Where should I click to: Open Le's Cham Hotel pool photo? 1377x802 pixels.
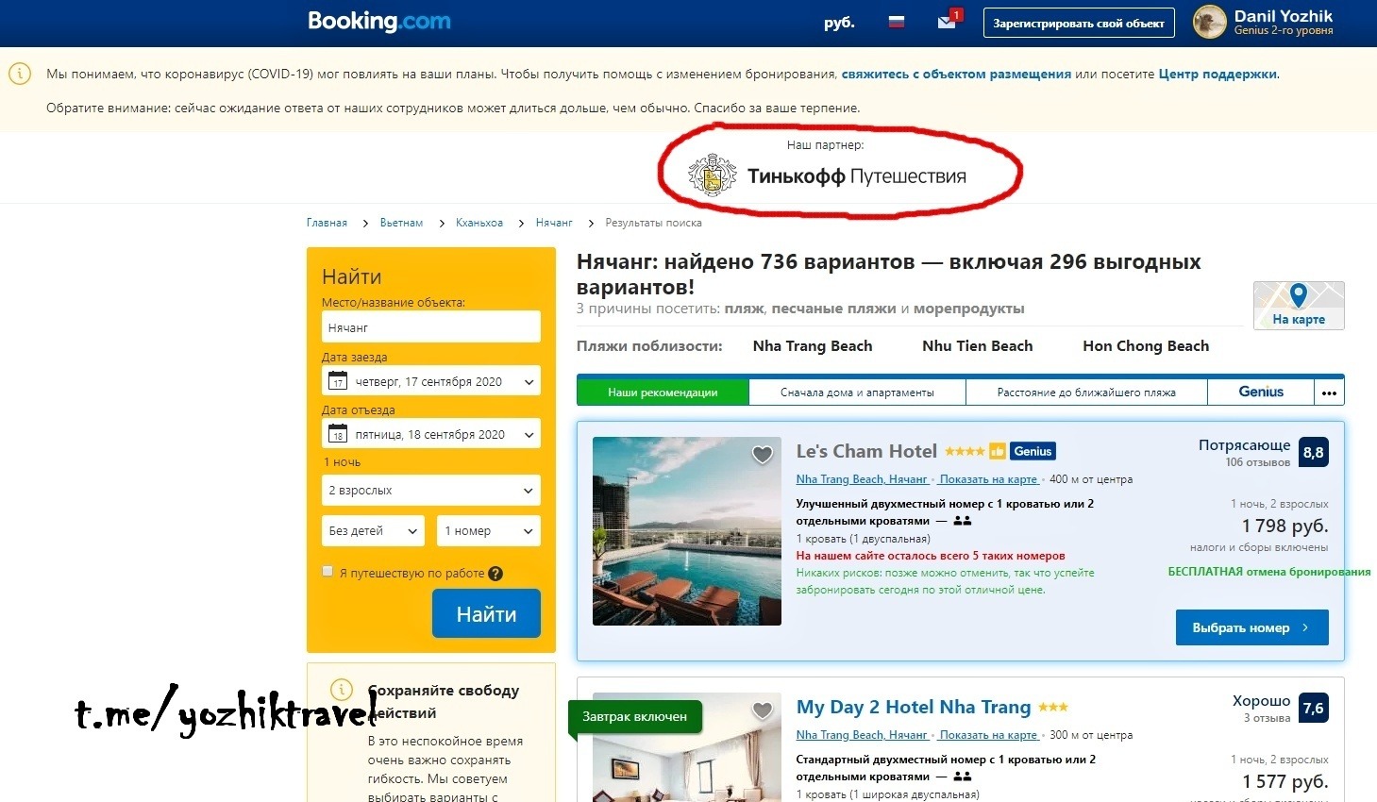point(687,531)
